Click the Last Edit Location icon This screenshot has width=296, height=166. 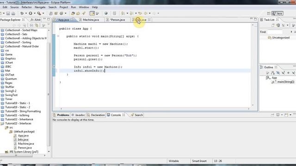pos(140,13)
